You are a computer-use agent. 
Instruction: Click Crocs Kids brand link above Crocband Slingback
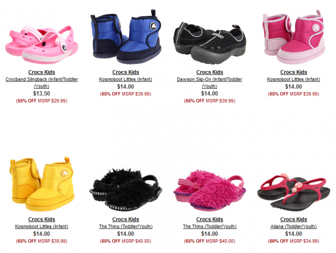[42, 72]
